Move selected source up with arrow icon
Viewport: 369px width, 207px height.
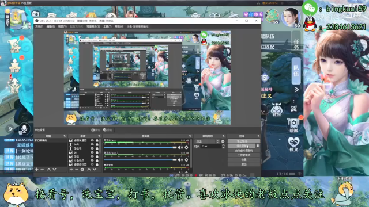(89, 169)
